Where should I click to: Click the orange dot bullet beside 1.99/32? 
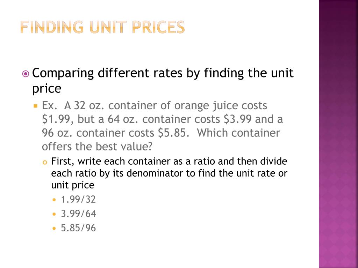(54, 200)
